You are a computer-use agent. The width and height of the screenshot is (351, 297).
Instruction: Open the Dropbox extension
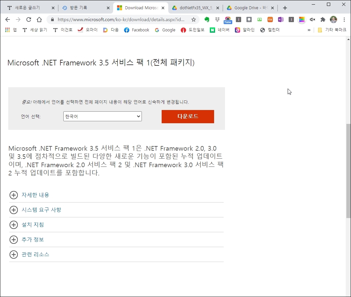click(x=217, y=19)
